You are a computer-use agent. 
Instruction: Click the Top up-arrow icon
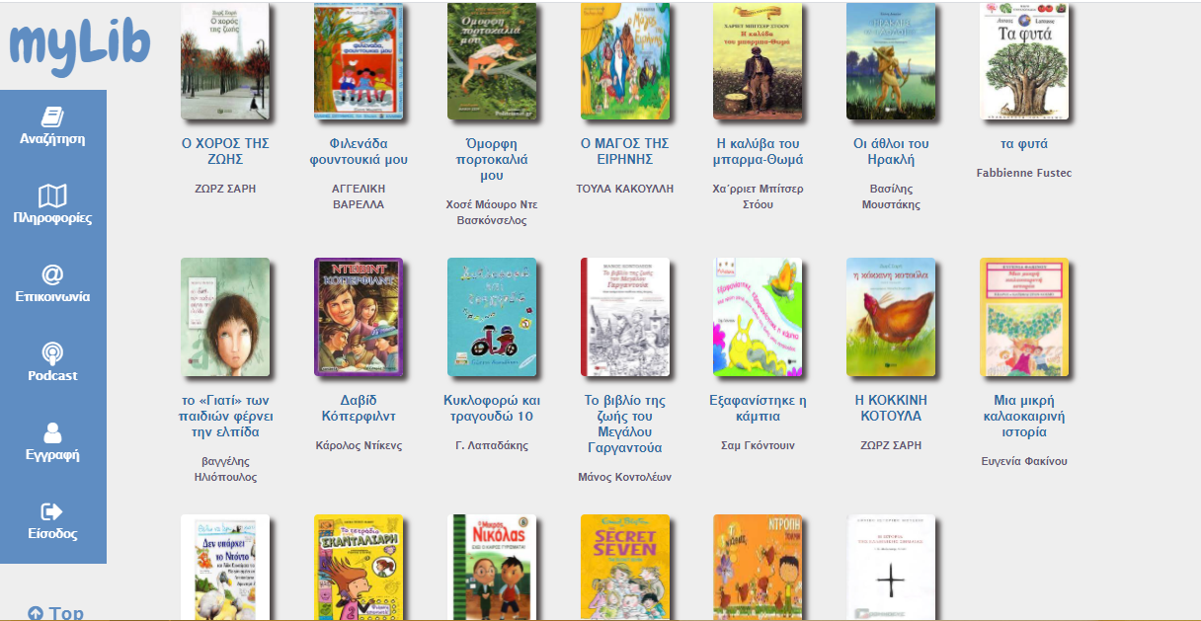click(x=36, y=613)
